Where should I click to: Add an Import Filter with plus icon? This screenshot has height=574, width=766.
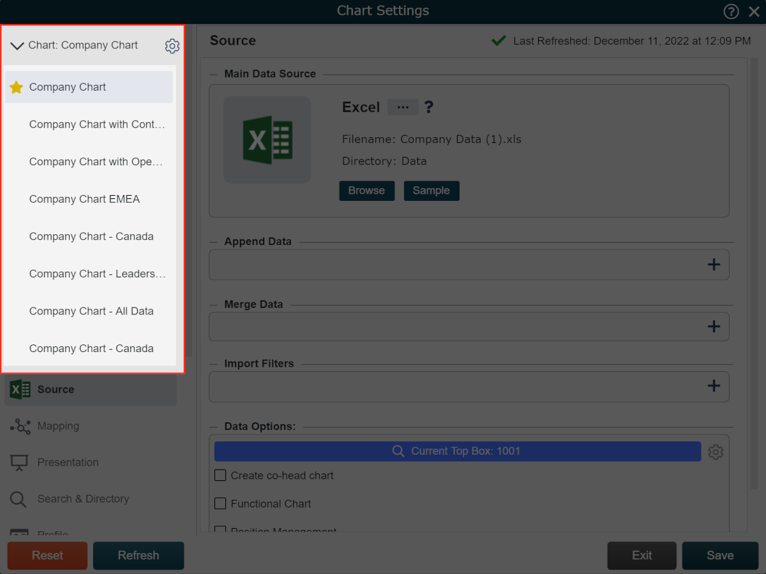pyautogui.click(x=714, y=386)
